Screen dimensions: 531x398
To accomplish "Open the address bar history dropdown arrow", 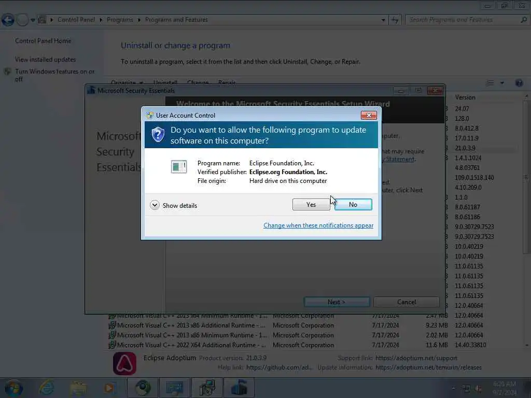I will point(383,20).
